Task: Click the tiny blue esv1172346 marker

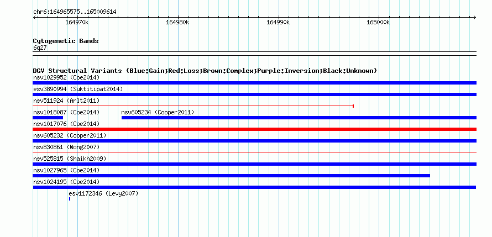Action: click(70, 199)
